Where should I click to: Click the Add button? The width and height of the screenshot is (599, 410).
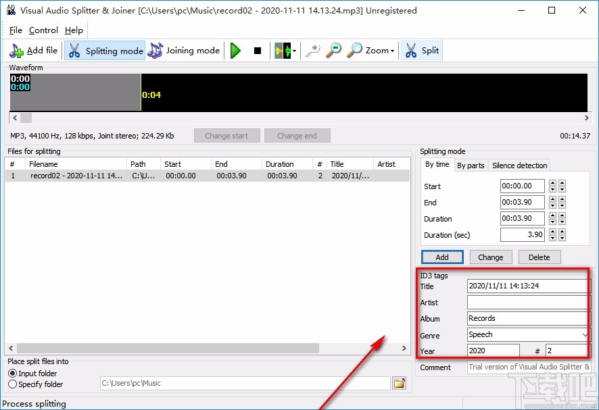[x=442, y=257]
